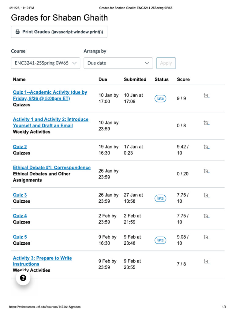
Task: Click the rubric icon in Quiz 4 row
Action: pos(207,216)
